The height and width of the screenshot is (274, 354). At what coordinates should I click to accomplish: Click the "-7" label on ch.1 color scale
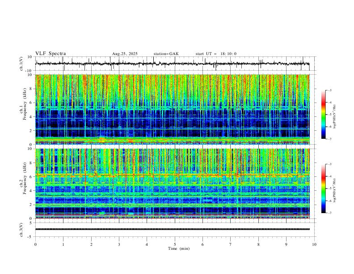[330, 139]
